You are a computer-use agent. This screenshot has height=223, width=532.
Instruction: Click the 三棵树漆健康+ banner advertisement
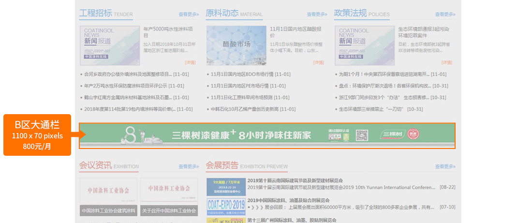coord(267,135)
